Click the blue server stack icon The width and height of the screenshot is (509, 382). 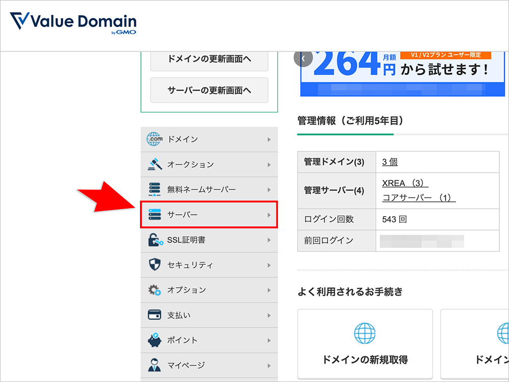coord(155,215)
